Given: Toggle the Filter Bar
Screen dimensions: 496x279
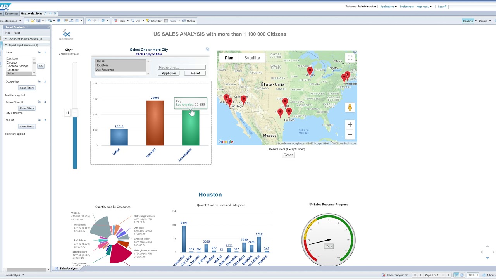Looking at the screenshot, I should [x=153, y=21].
